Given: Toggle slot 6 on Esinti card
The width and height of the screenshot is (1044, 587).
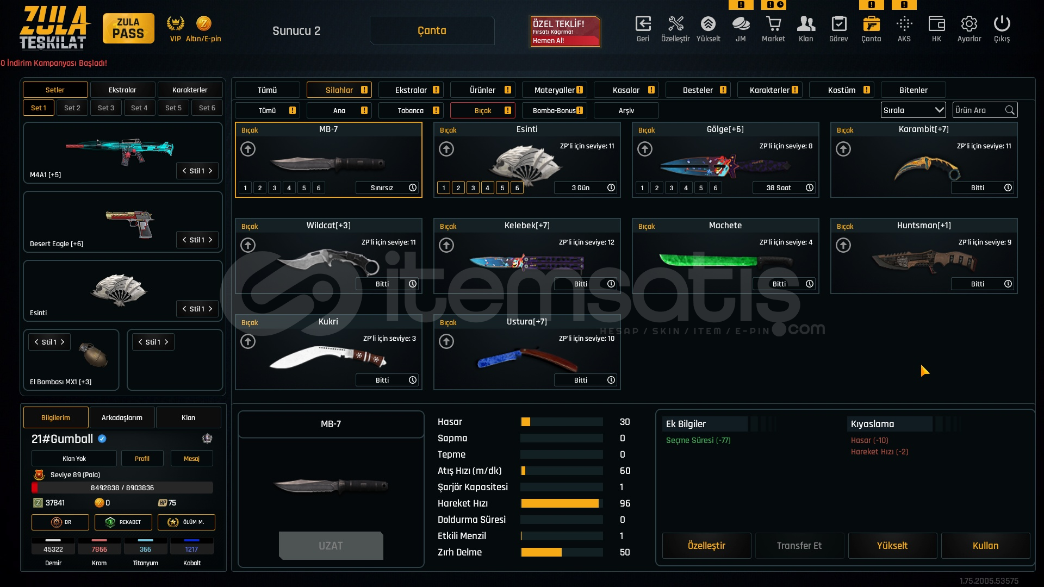Looking at the screenshot, I should pos(517,188).
